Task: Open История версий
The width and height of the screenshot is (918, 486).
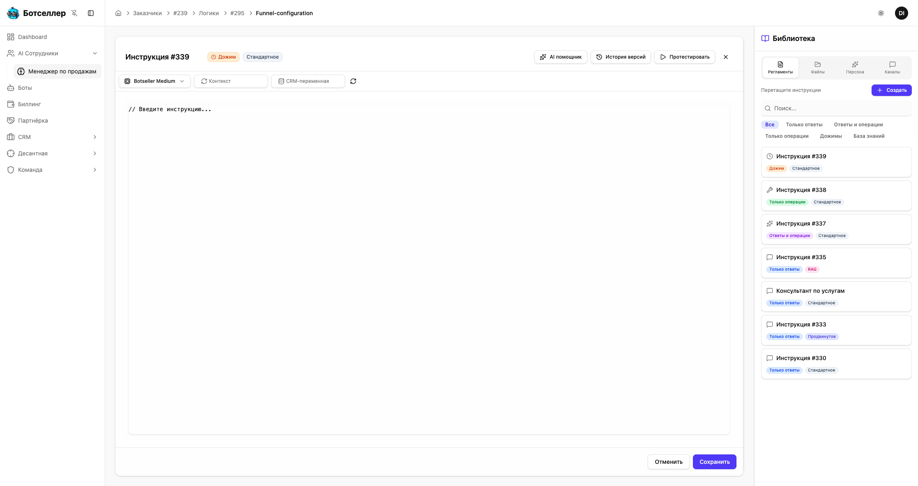Action: click(x=620, y=57)
